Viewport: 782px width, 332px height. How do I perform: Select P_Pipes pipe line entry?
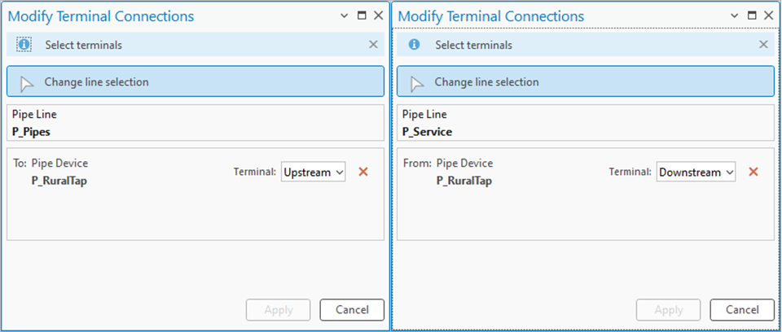tap(33, 131)
